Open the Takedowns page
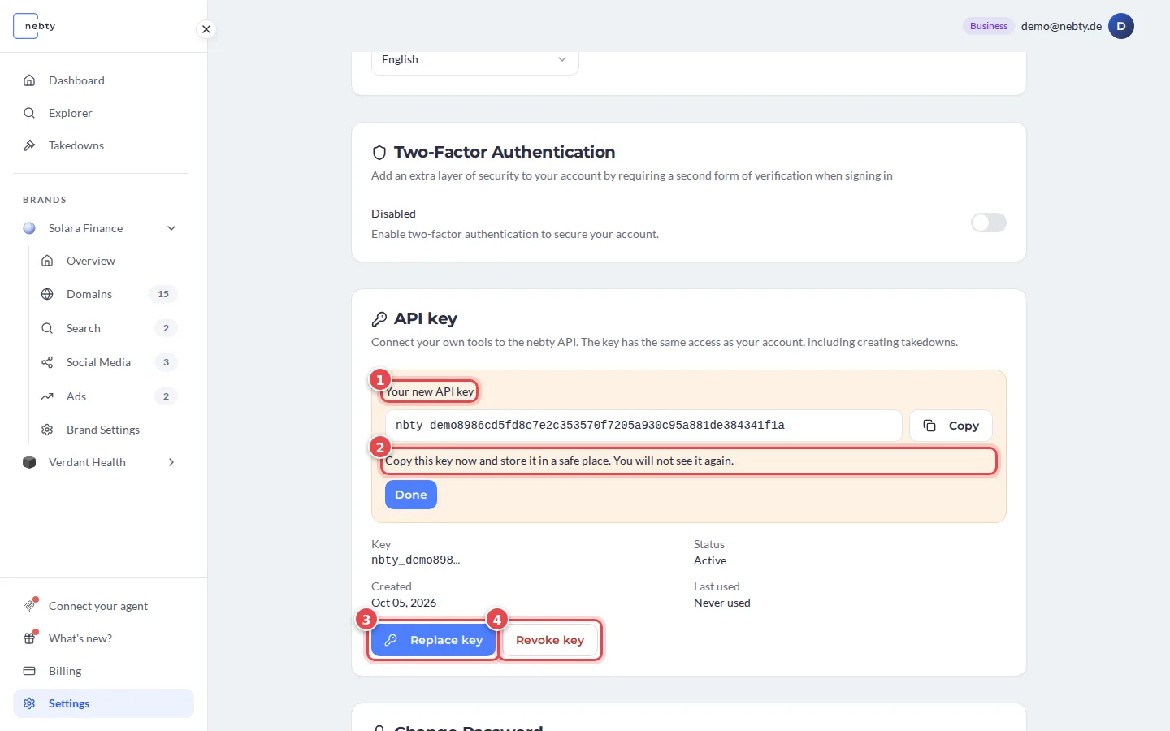 click(103, 145)
